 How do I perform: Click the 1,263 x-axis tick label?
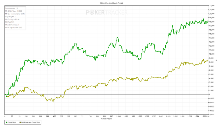tap(140, 116)
